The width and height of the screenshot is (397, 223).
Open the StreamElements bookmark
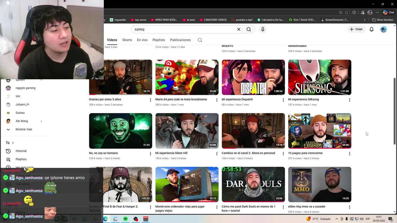coord(334,20)
